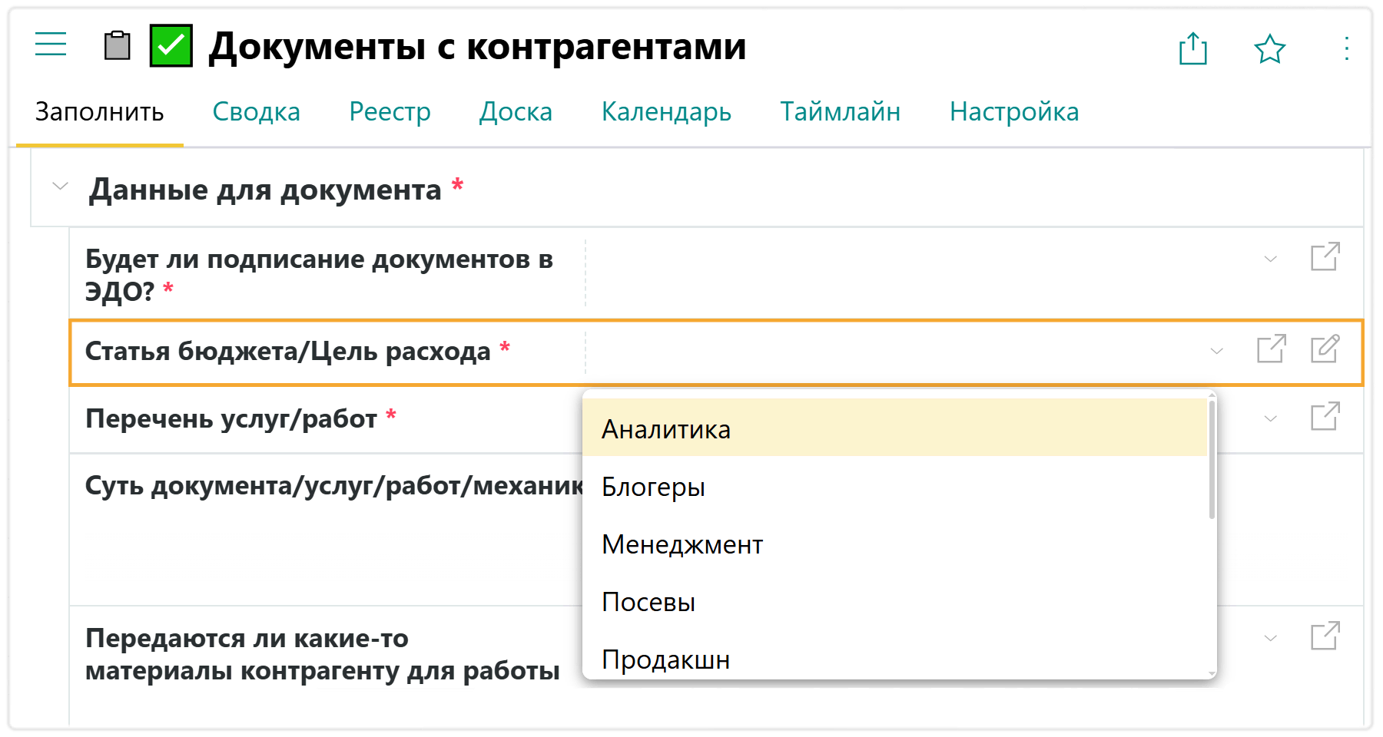This screenshot has height=737, width=1383.
Task: Add page to favorites with star icon
Action: [x=1269, y=49]
